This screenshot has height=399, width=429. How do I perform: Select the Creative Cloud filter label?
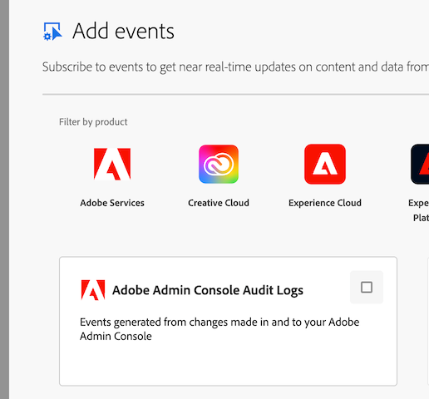(219, 203)
